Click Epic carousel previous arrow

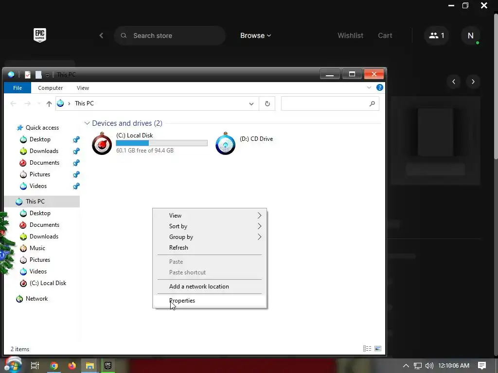(454, 82)
